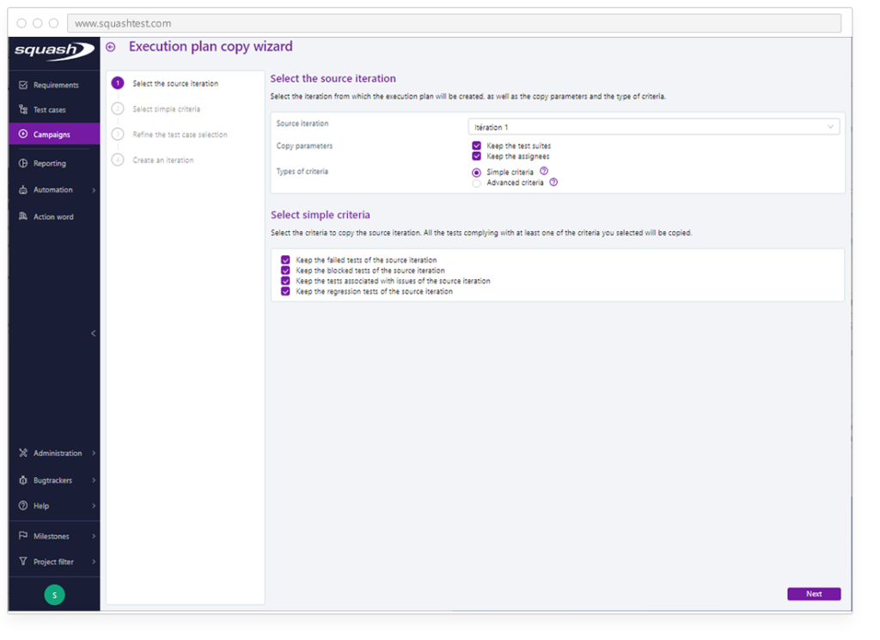Expand the Milestones submenu chevron
Screen dimensions: 880x640
pos(94,536)
